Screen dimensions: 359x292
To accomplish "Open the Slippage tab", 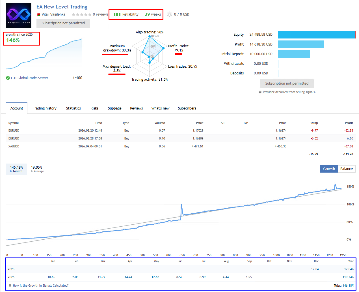I will (x=115, y=108).
